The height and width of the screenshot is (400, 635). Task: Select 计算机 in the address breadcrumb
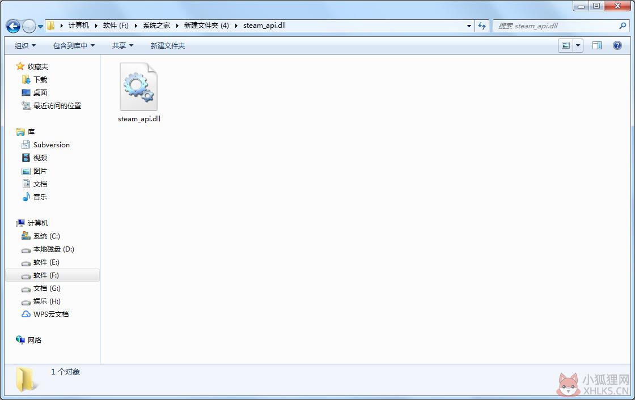point(79,25)
